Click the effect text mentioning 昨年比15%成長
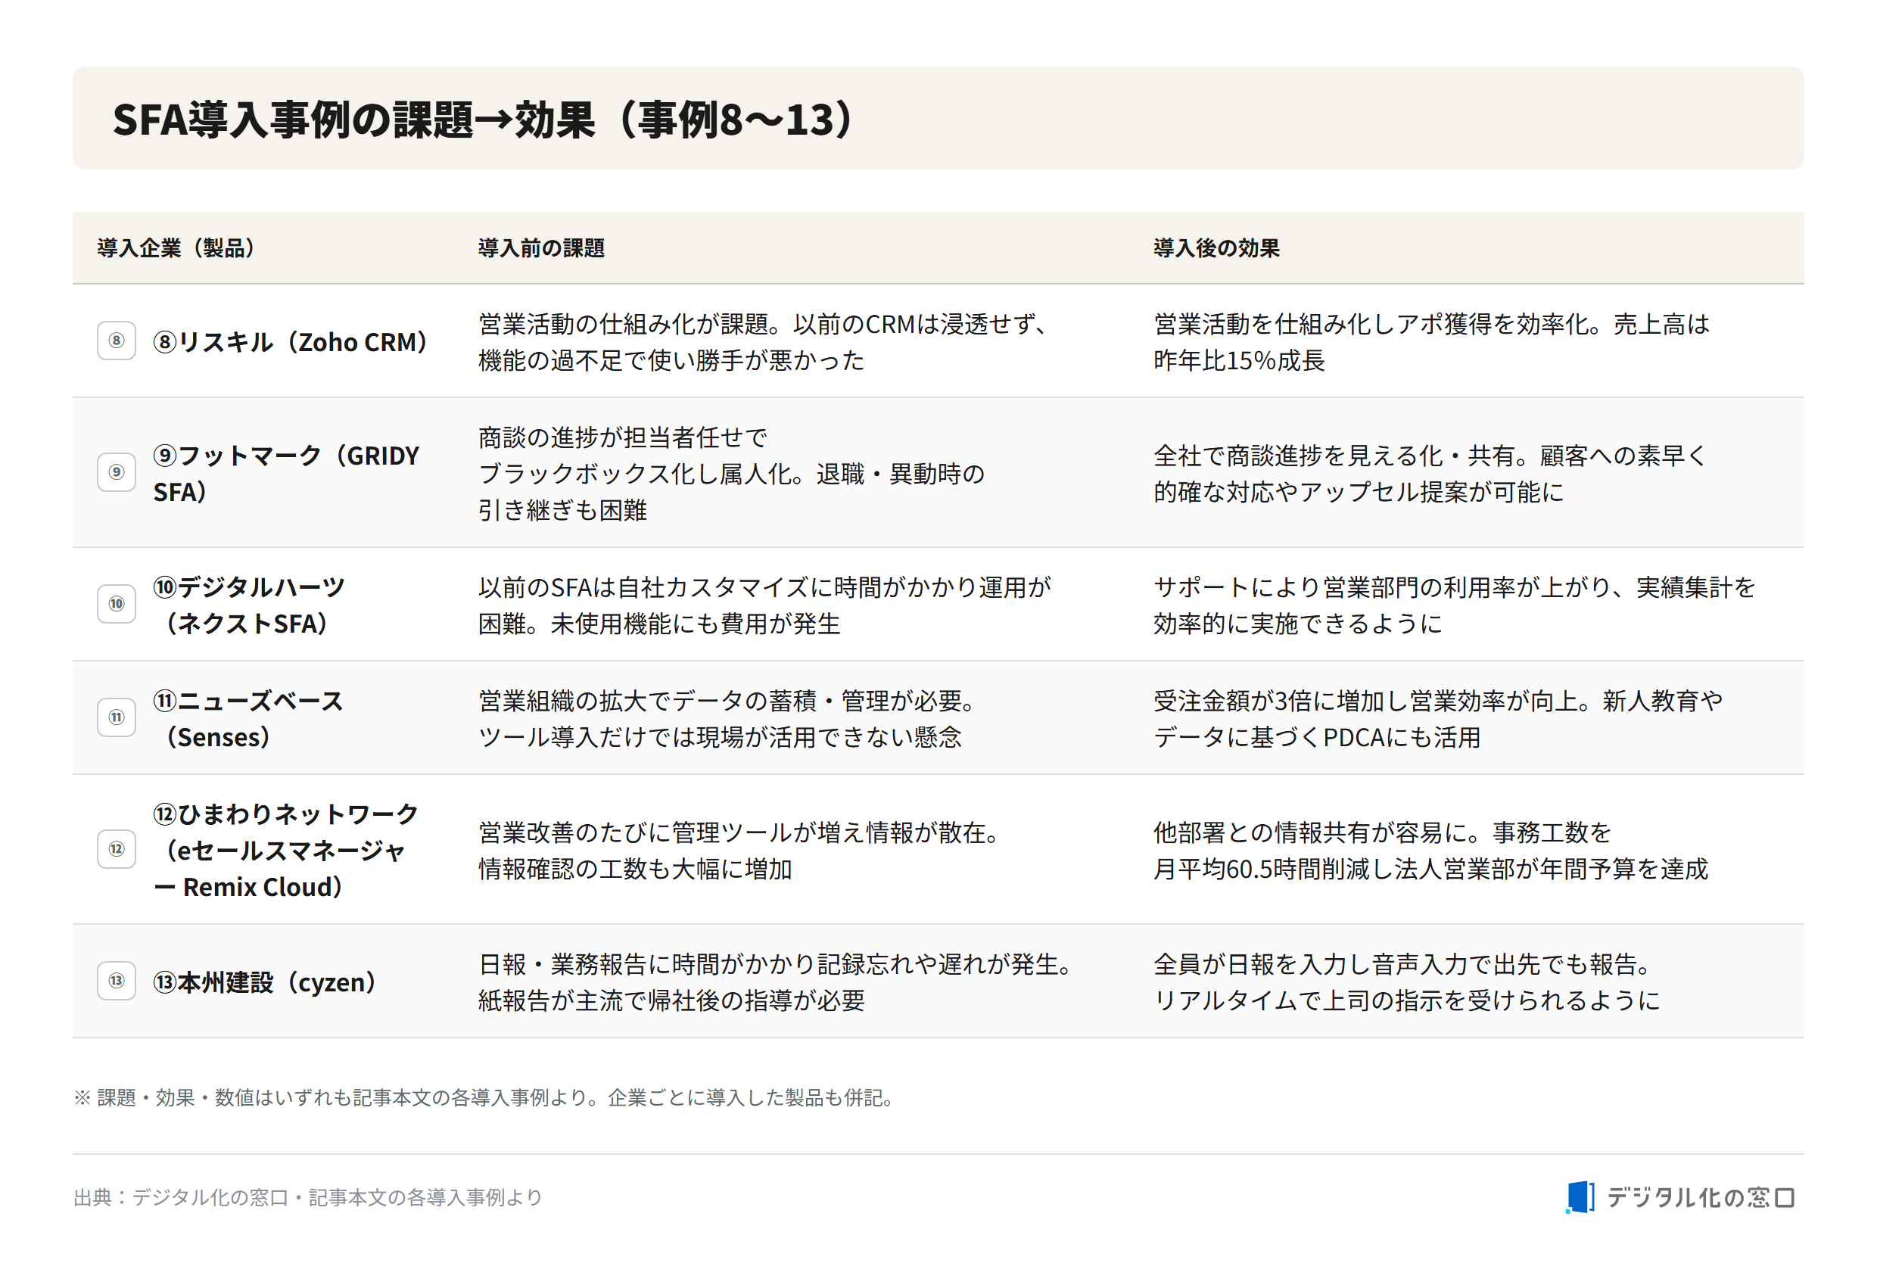This screenshot has width=1877, height=1285. pyautogui.click(x=1431, y=341)
